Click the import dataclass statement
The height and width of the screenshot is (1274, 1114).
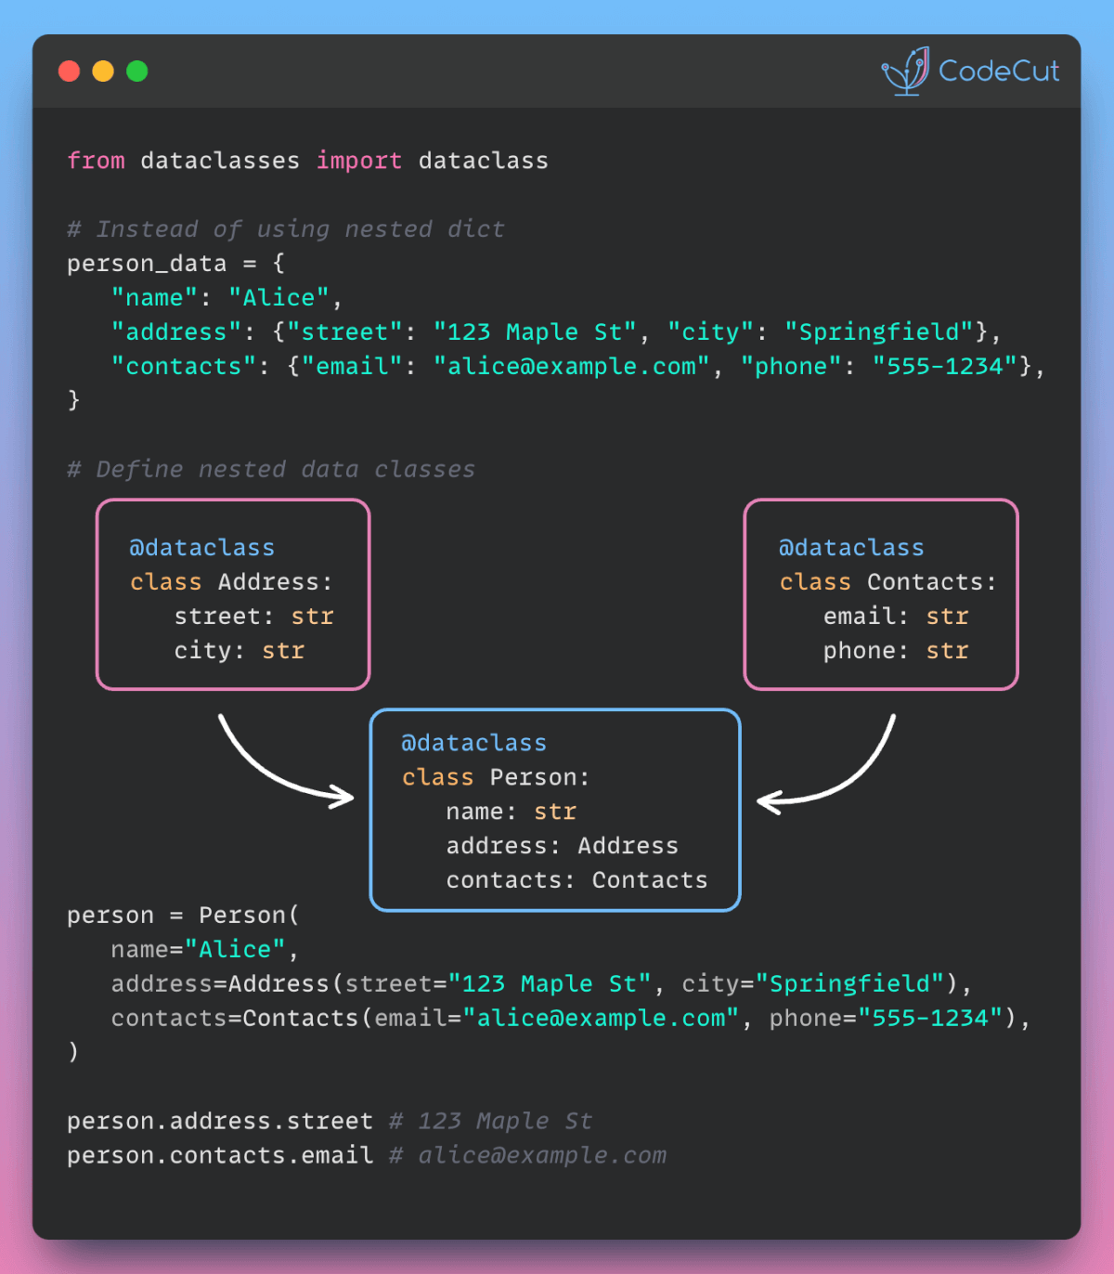[x=306, y=160]
